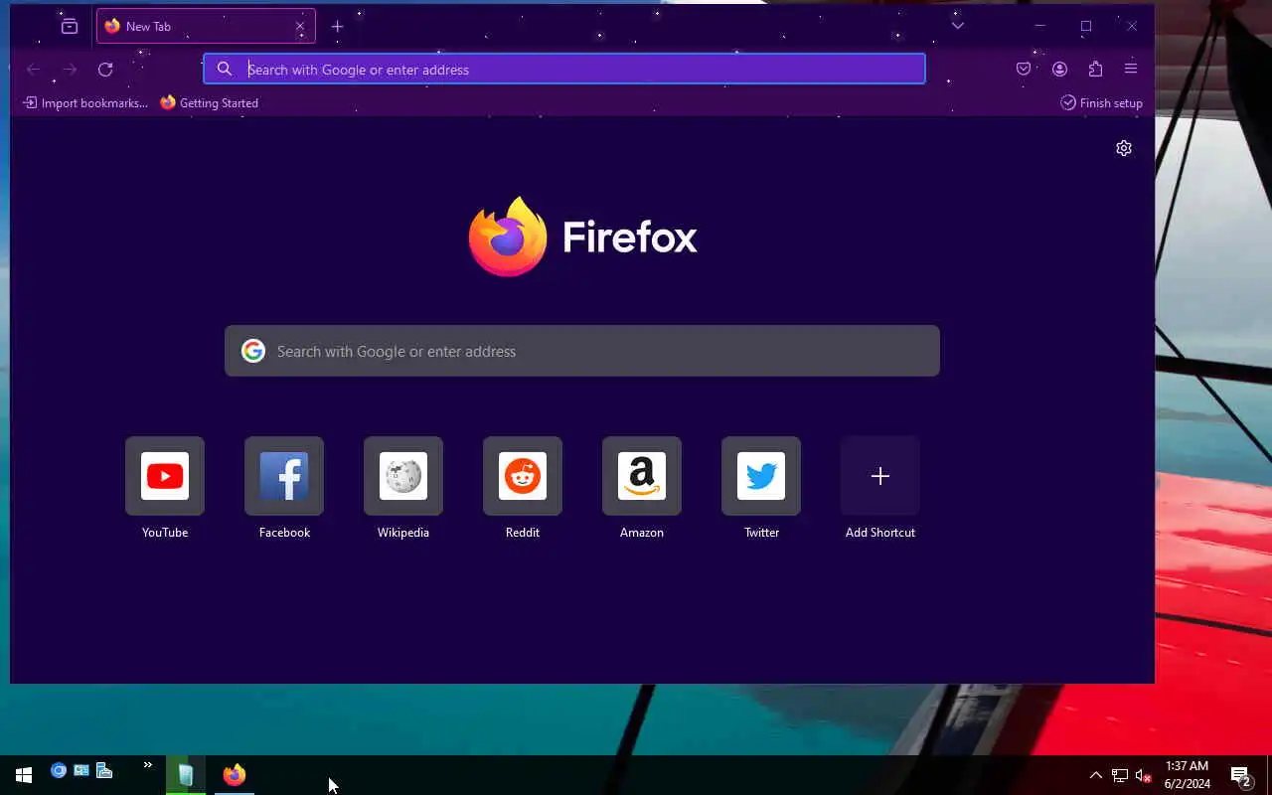This screenshot has height=795, width=1272.
Task: Open the Save to Pocket button
Action: click(1024, 70)
